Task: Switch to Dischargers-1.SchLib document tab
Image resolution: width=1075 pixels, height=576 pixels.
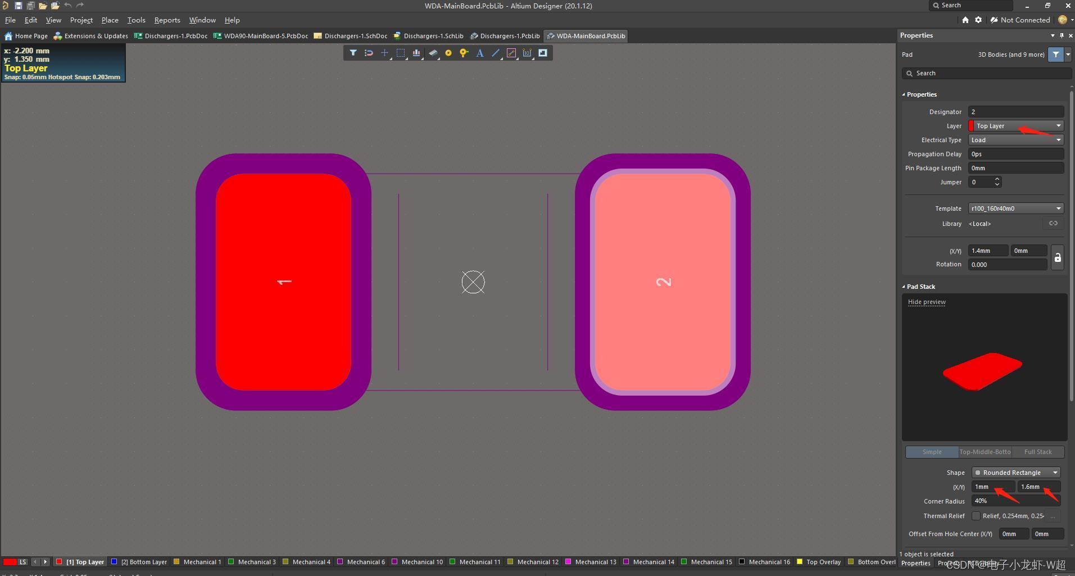Action: [428, 36]
